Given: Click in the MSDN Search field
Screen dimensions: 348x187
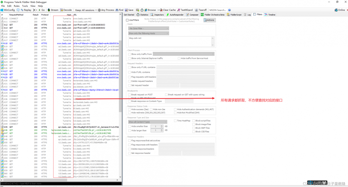Looking at the screenshot, I should (217, 10).
